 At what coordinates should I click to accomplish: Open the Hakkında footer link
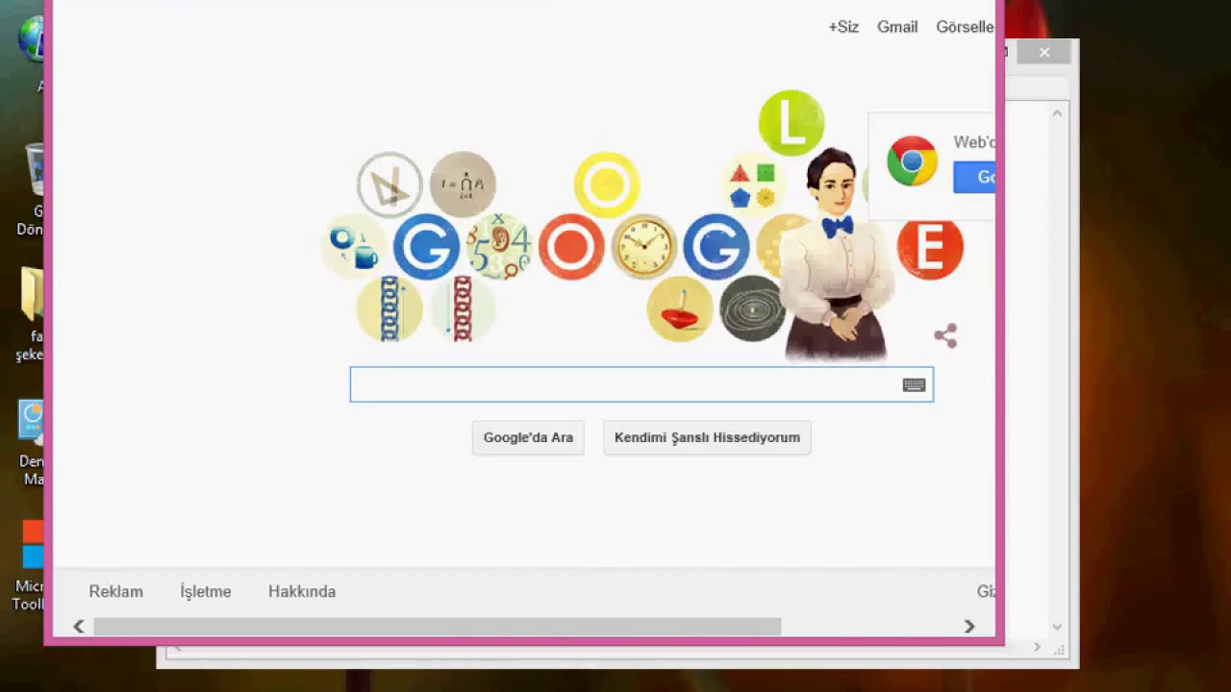coord(302,592)
